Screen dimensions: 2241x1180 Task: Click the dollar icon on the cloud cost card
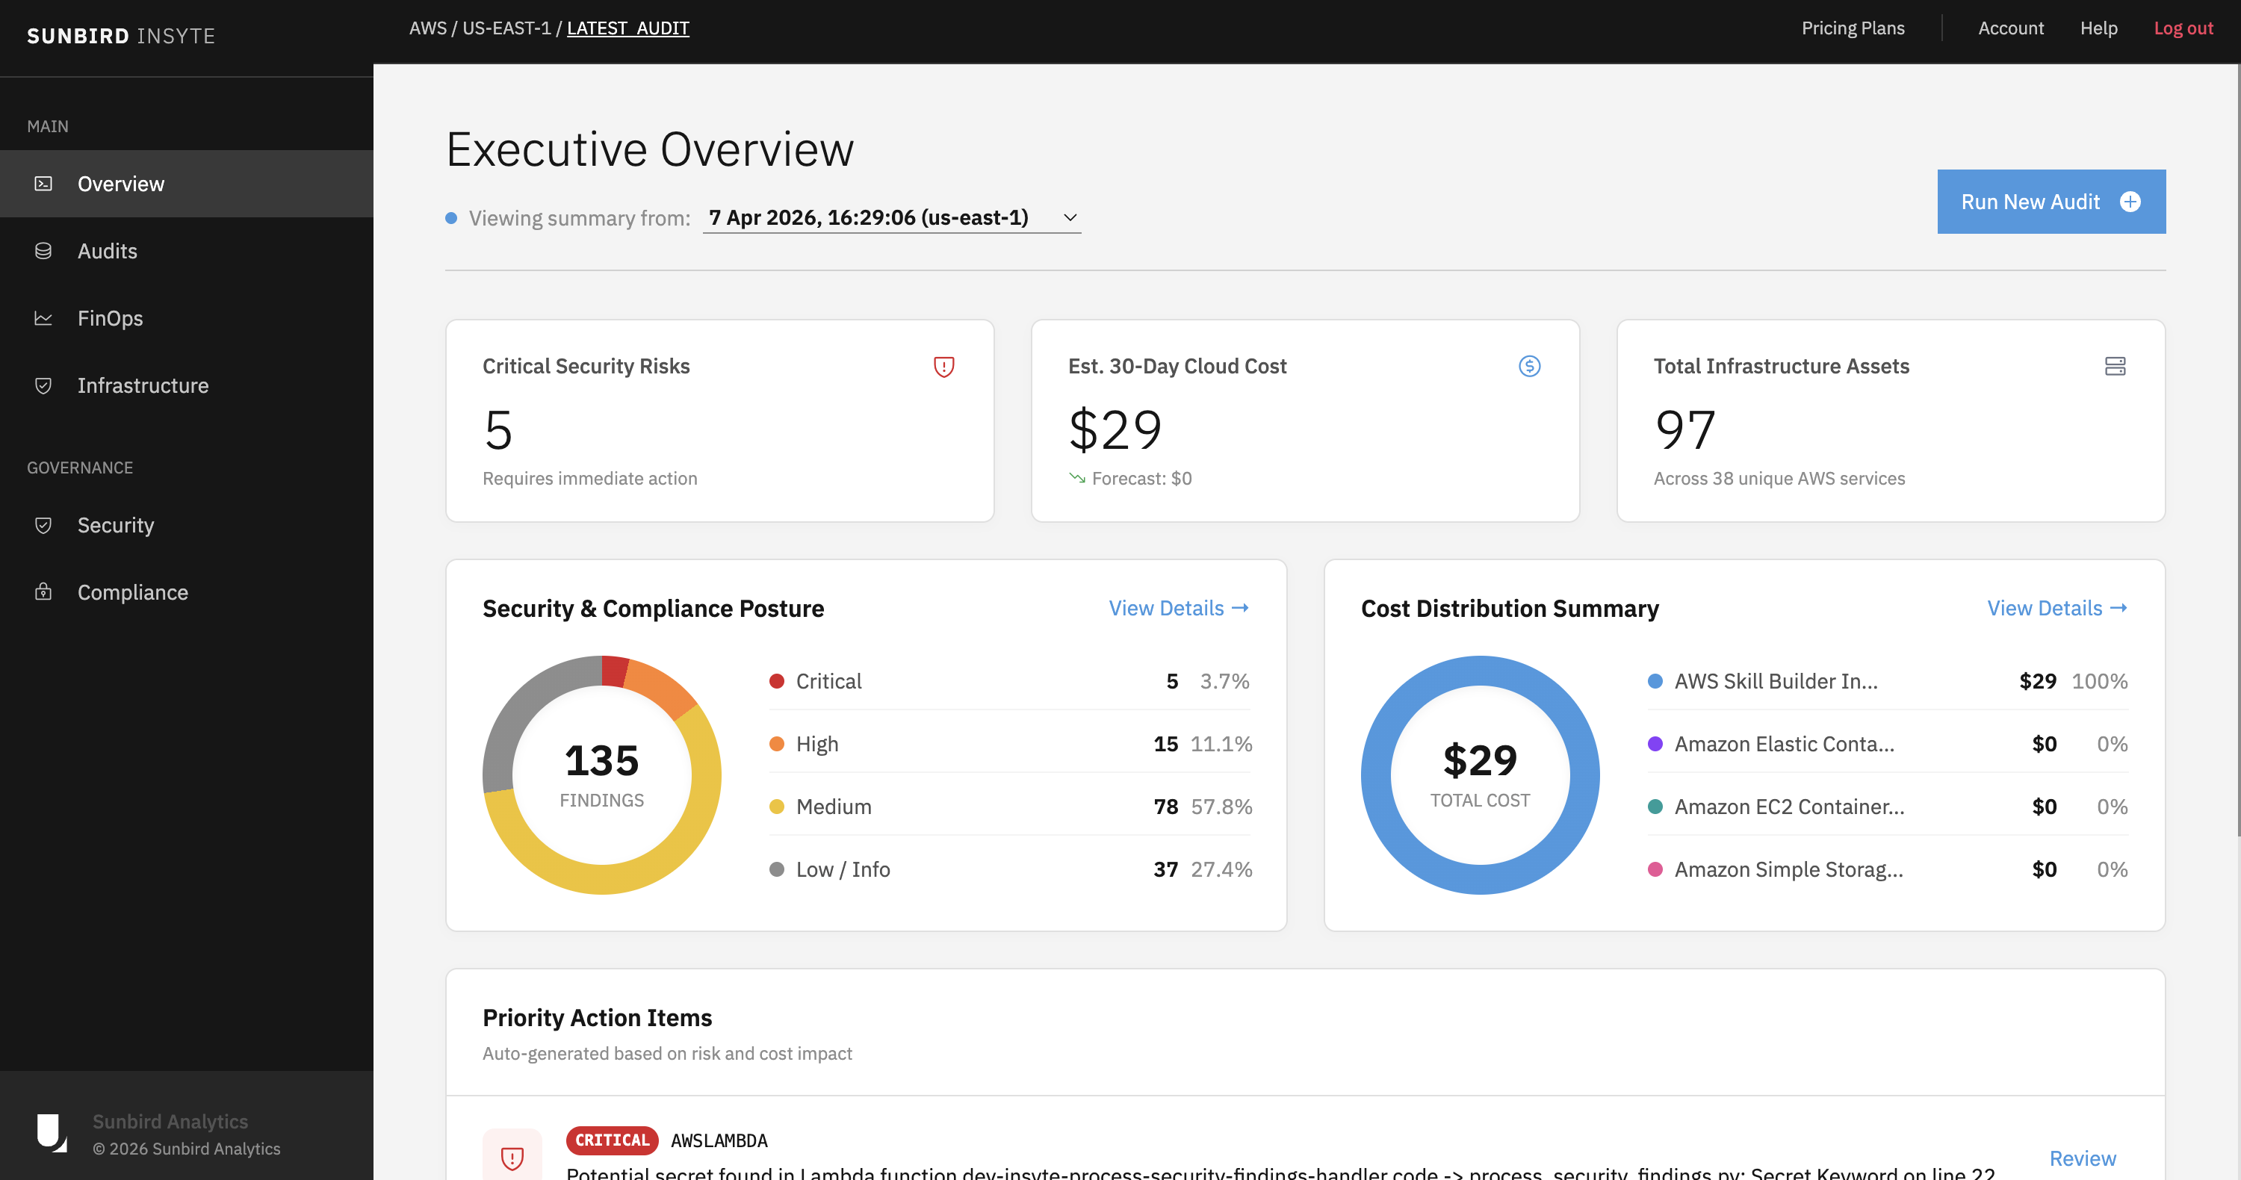(1529, 366)
